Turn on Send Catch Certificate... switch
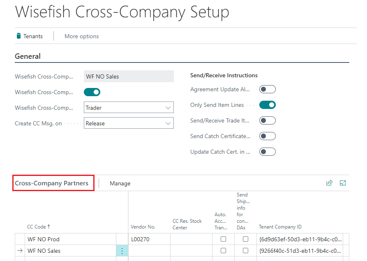The height and width of the screenshot is (261, 367). (267, 136)
